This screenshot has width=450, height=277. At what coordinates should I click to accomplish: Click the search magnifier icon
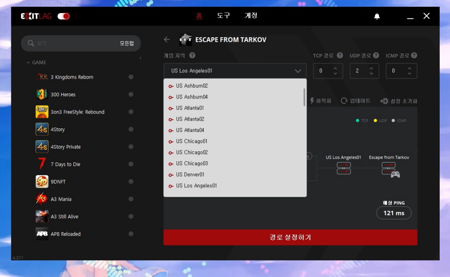pyautogui.click(x=31, y=43)
